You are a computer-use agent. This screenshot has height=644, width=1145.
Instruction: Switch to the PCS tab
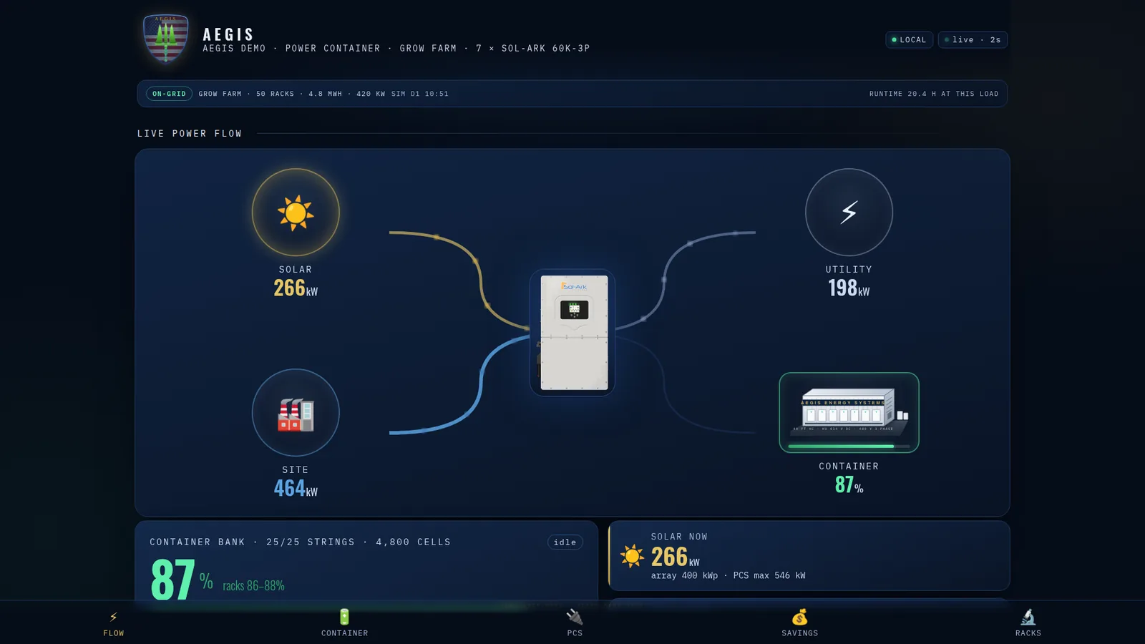[x=575, y=623]
